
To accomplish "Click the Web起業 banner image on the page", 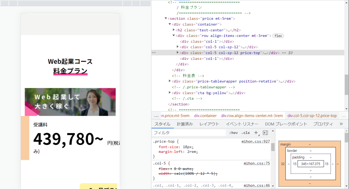I will (70, 102).
